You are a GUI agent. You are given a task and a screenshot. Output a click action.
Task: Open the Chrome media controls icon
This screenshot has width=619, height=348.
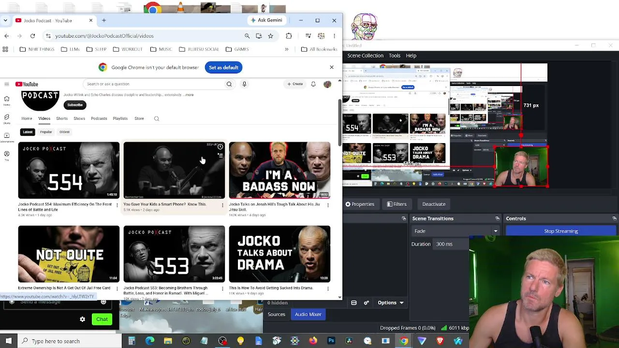tap(308, 36)
